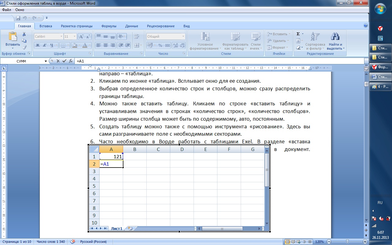Click the Thousands separator 000 icon
Viewport: 392px width, 245px height.
coord(167,45)
